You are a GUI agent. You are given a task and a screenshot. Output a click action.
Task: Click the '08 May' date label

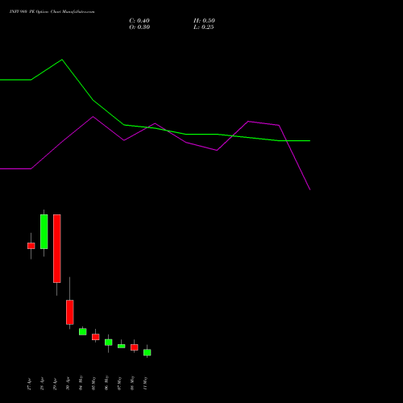click(132, 383)
